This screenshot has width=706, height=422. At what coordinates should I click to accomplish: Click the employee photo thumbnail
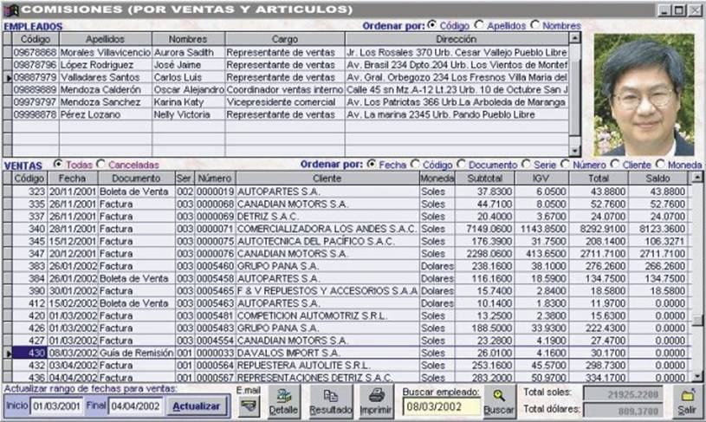point(644,95)
